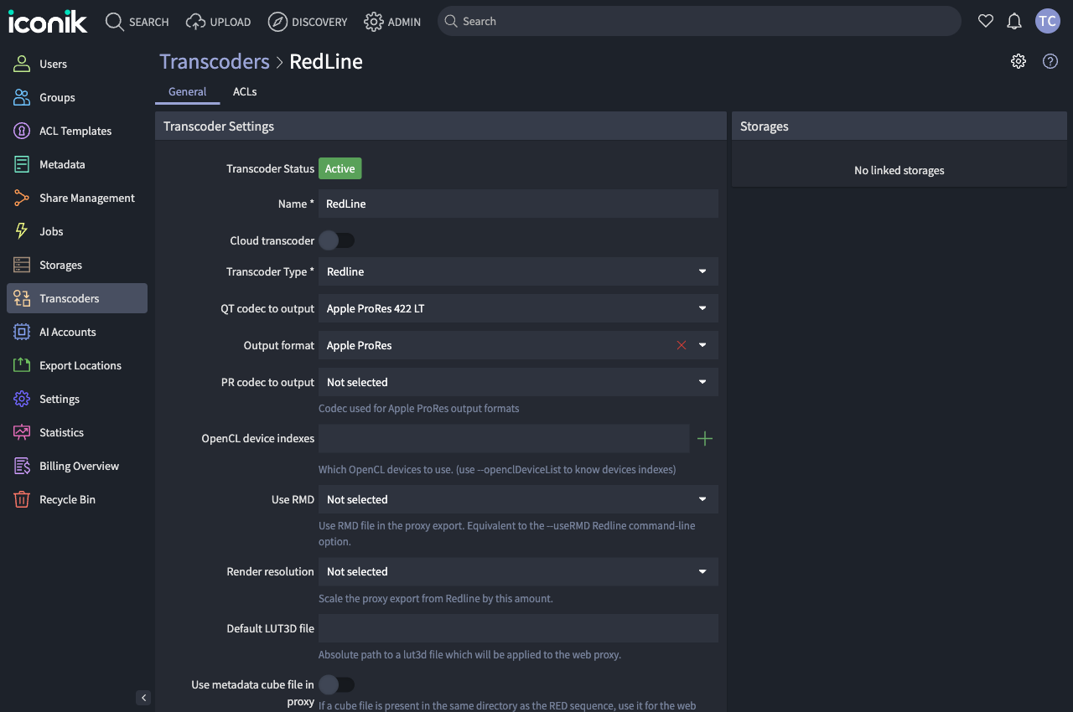Navigate back via the Transcoders breadcrumb
The height and width of the screenshot is (712, 1073).
pos(214,61)
